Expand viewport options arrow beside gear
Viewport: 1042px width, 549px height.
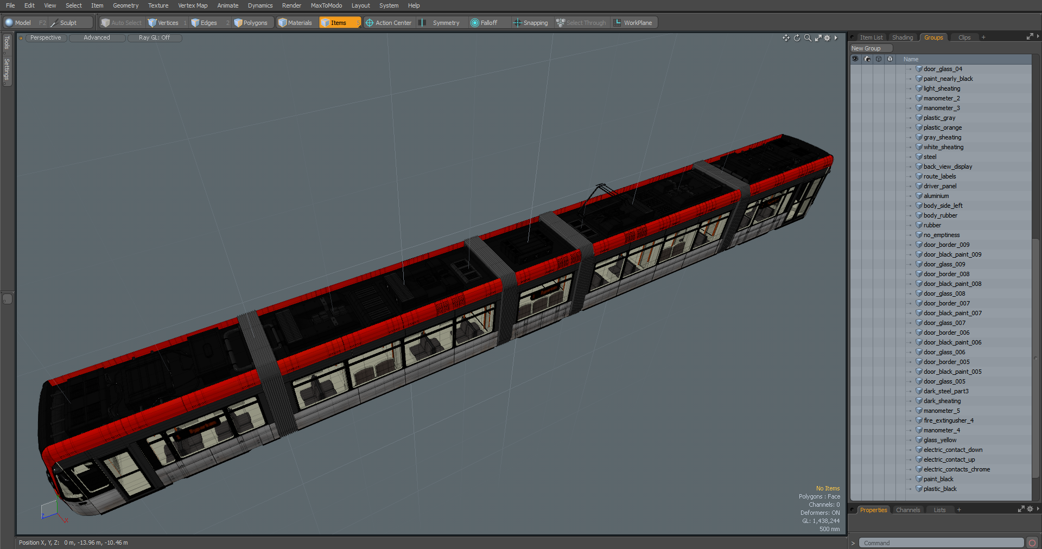click(x=836, y=38)
